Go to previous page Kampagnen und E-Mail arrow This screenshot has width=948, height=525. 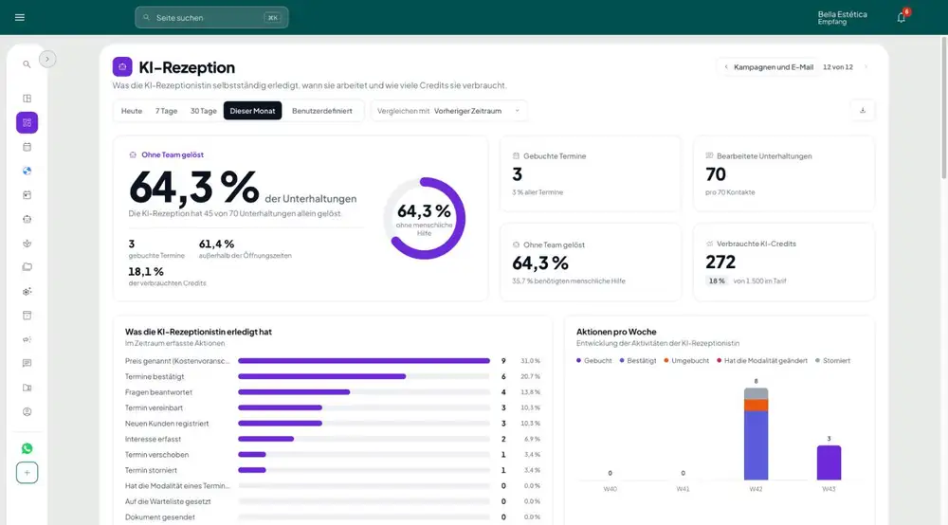click(x=726, y=67)
